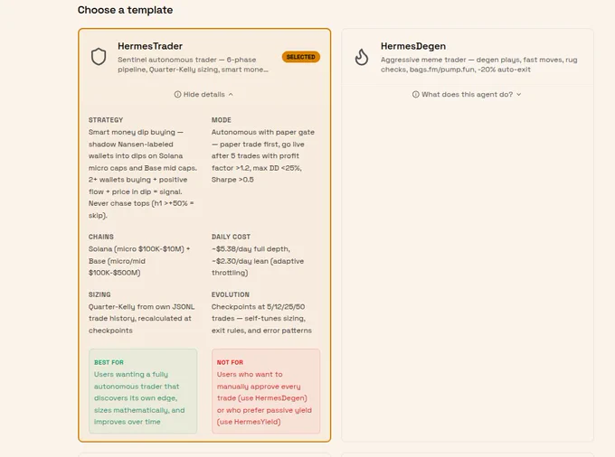The width and height of the screenshot is (615, 457).
Task: Collapse details using the Hide details chevron
Action: coord(231,94)
